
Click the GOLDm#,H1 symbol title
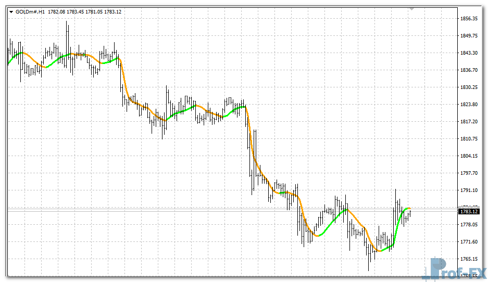coord(30,11)
